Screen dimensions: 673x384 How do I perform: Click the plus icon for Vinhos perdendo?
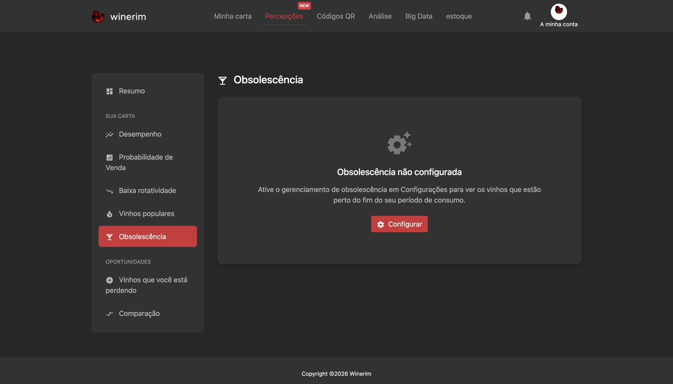[x=109, y=280]
